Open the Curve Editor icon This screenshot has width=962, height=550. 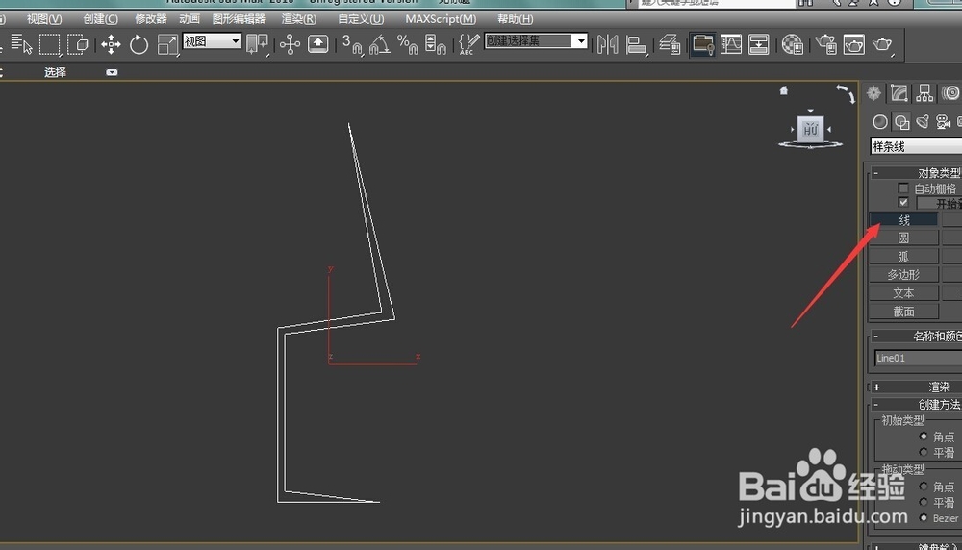[x=731, y=44]
